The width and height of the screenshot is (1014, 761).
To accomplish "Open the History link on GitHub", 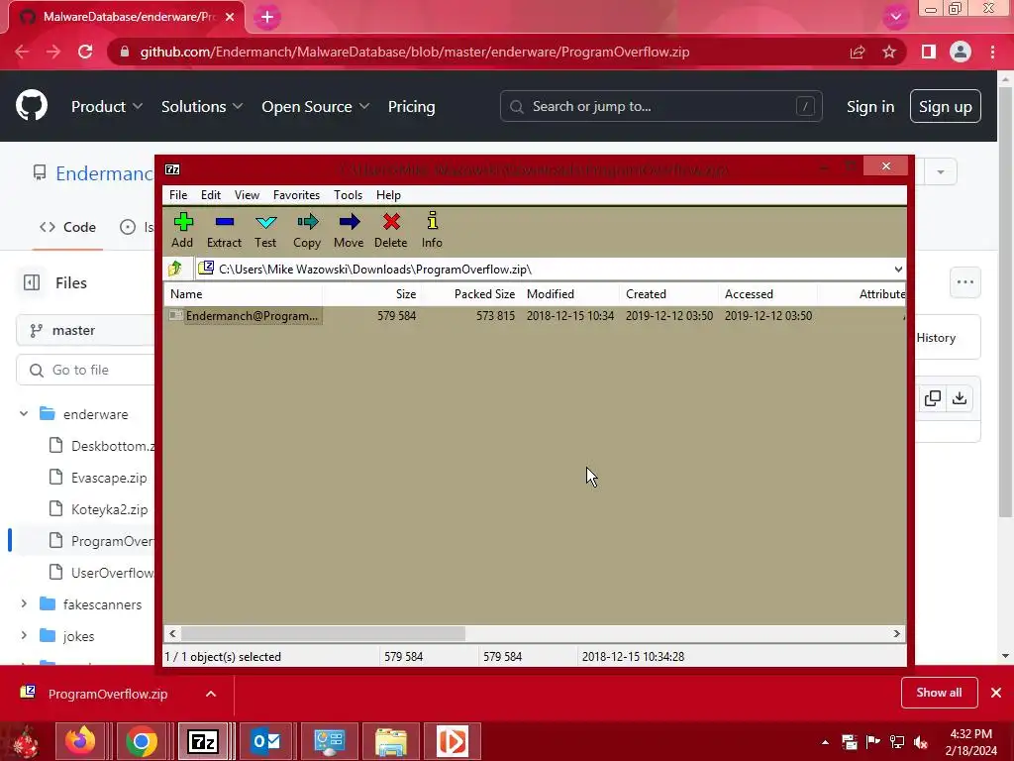I will (936, 338).
